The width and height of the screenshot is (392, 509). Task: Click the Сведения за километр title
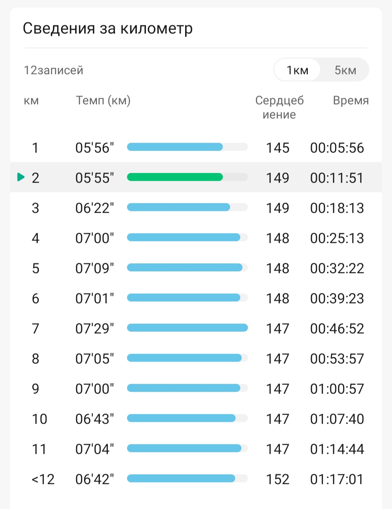tap(108, 28)
